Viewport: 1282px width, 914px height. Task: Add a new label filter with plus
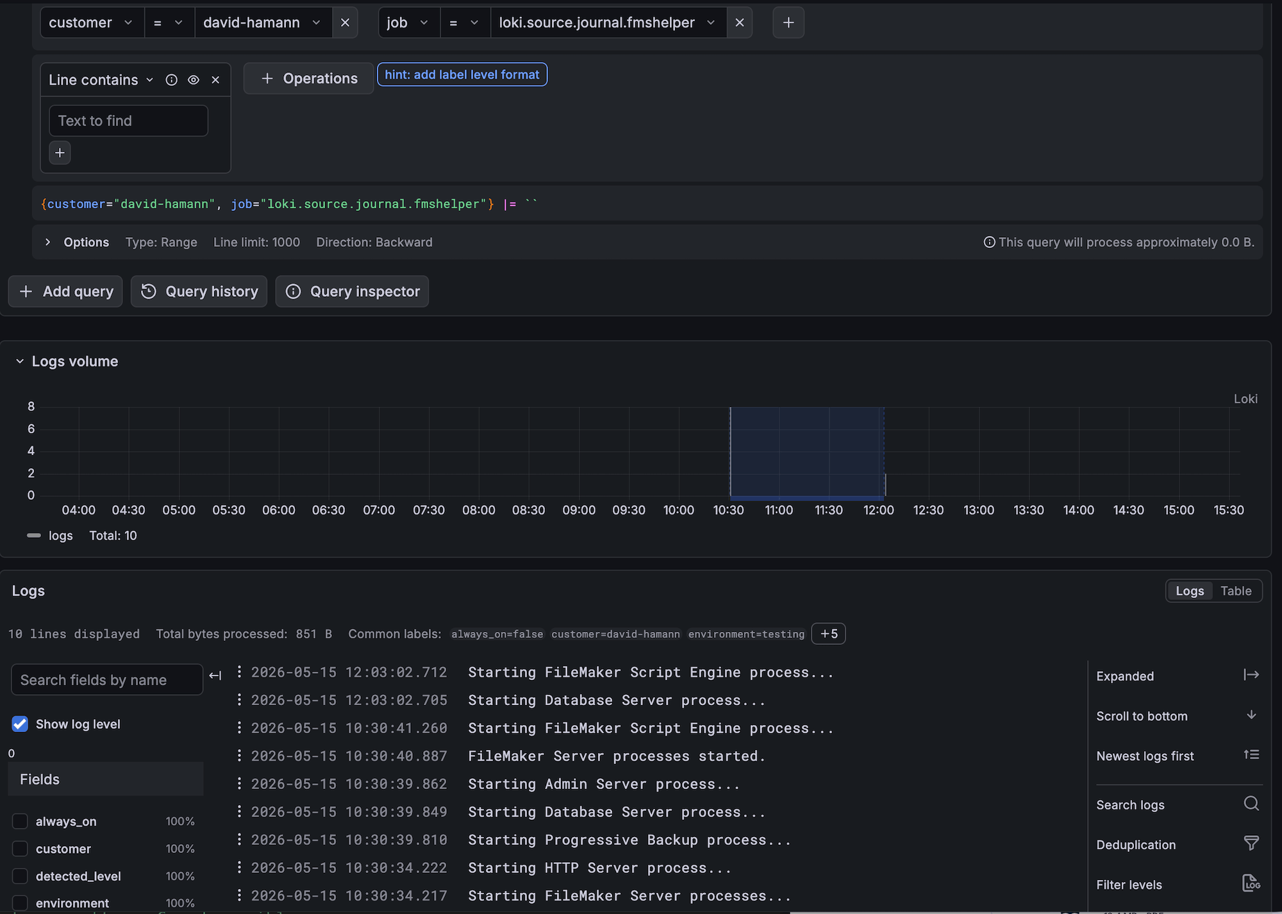tap(788, 22)
